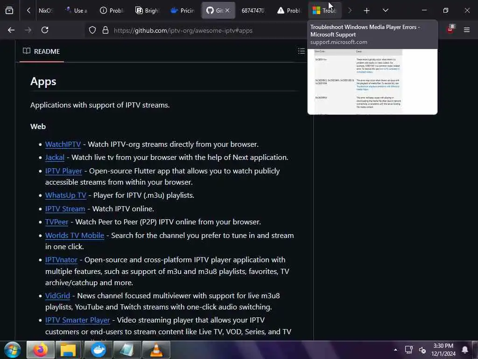Viewport: 478px width, 359px height.
Task: Open the Jackal link
Action: [x=55, y=157]
